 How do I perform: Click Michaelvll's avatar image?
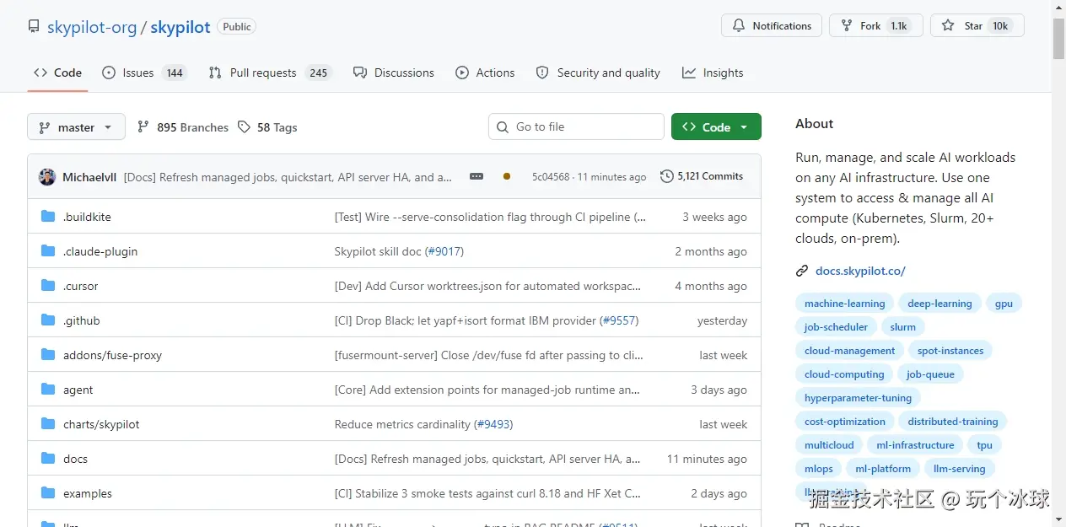pyautogui.click(x=47, y=177)
